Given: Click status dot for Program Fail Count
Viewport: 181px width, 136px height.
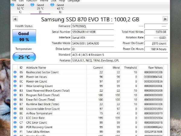Looking at the screenshot, I should point(15,95).
